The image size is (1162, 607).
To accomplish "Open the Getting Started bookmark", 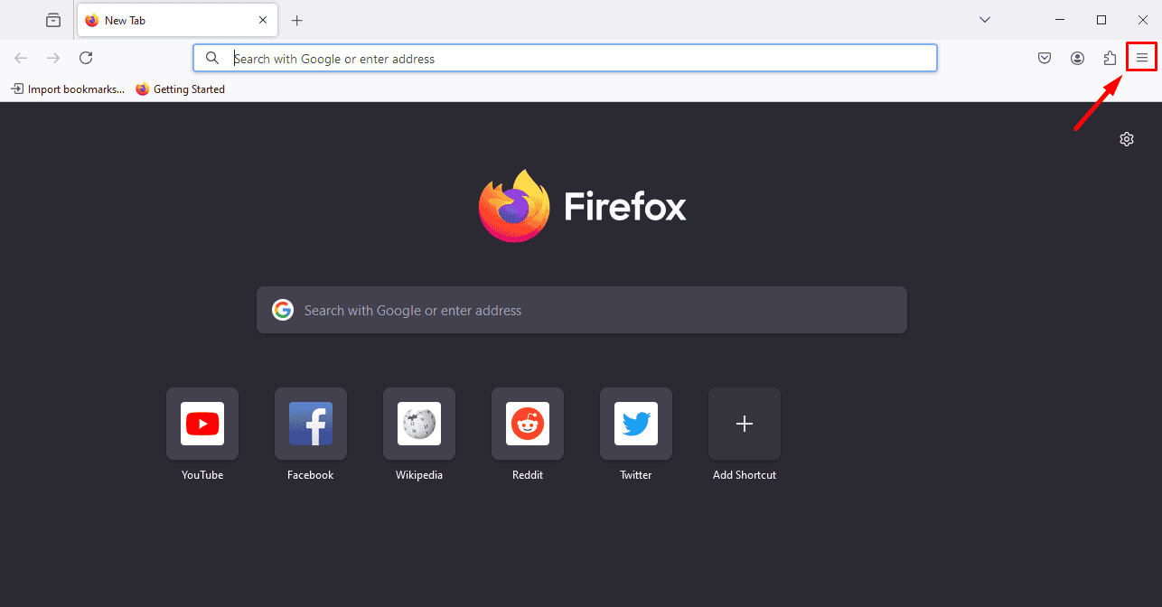I will [x=180, y=89].
